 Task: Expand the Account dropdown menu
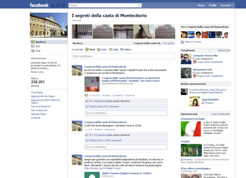pos(227,5)
